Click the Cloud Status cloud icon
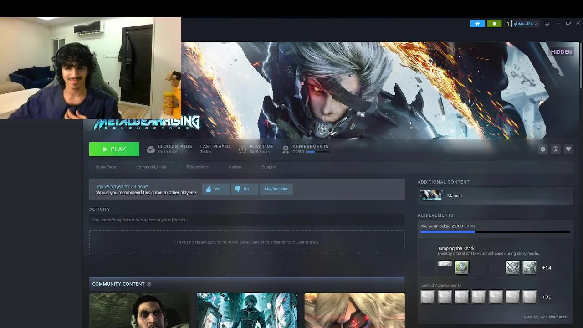Image resolution: width=583 pixels, height=328 pixels. [x=151, y=149]
